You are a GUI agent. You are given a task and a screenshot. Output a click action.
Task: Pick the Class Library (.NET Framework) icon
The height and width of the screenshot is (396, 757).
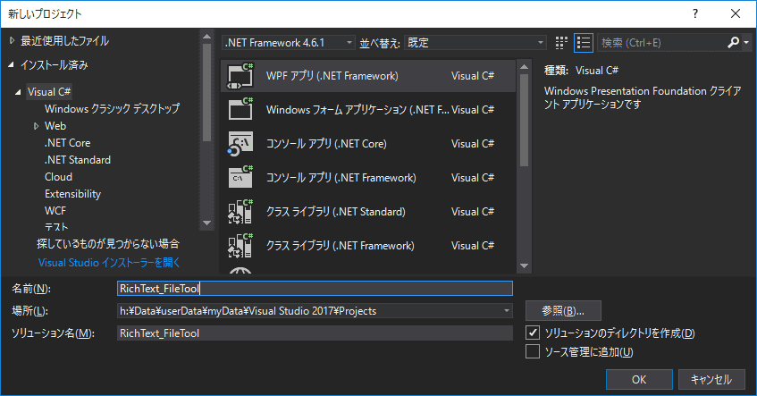(240, 245)
